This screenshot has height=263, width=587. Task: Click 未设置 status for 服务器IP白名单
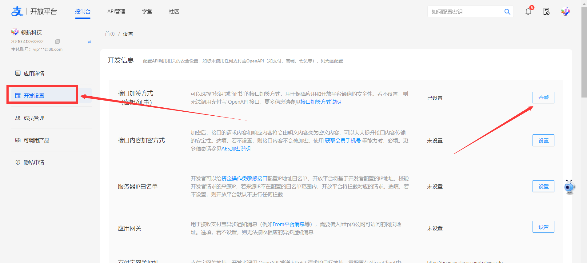(435, 186)
